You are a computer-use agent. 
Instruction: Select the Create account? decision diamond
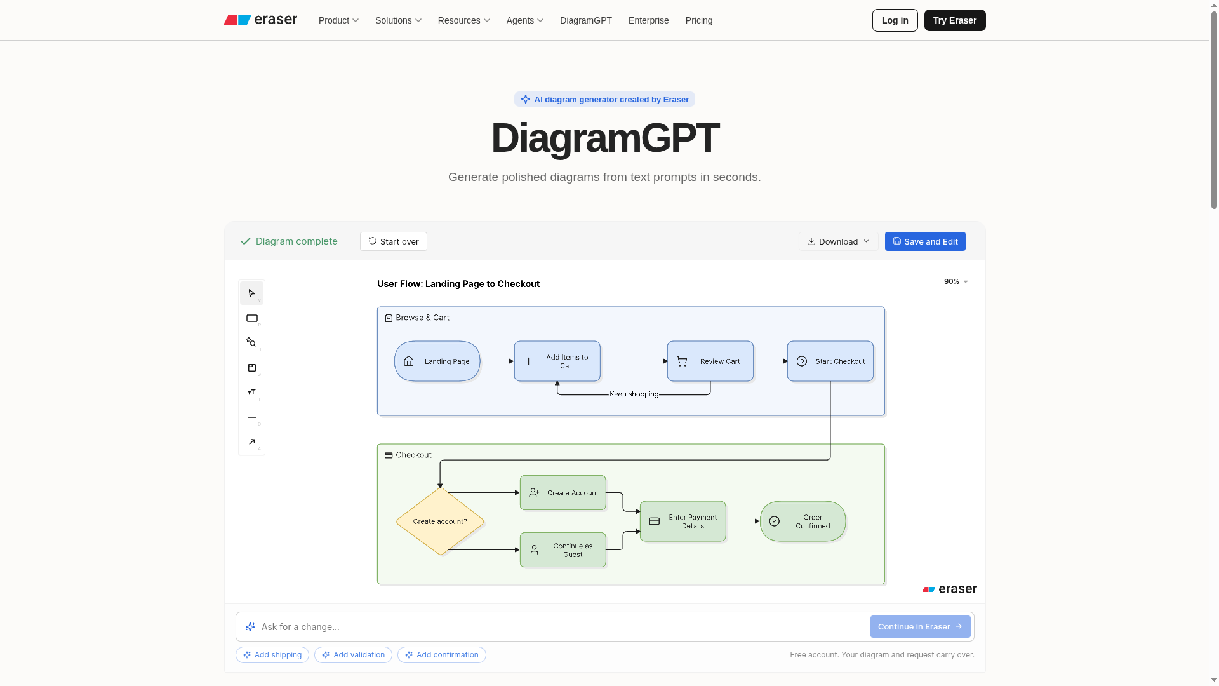click(440, 521)
